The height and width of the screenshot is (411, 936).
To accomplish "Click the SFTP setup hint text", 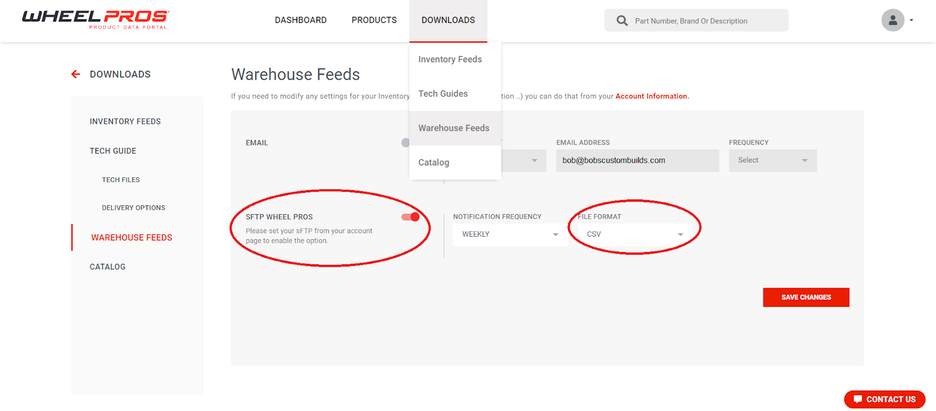I will 309,236.
